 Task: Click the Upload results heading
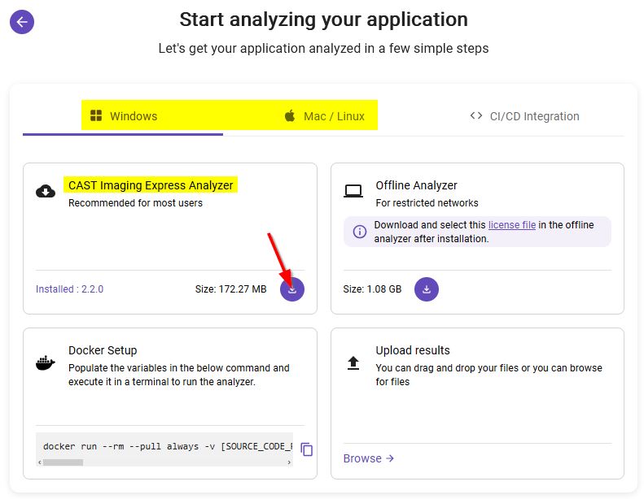pos(412,350)
